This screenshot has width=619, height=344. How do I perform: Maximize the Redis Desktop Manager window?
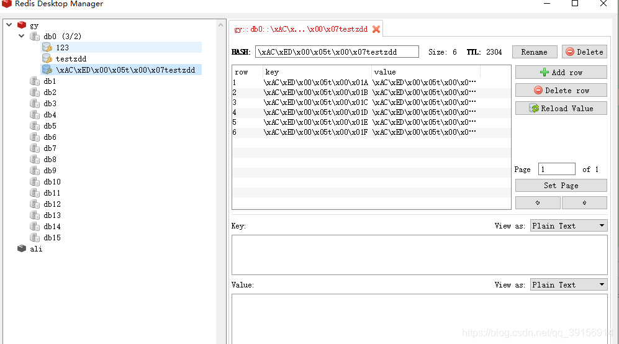point(575,4)
